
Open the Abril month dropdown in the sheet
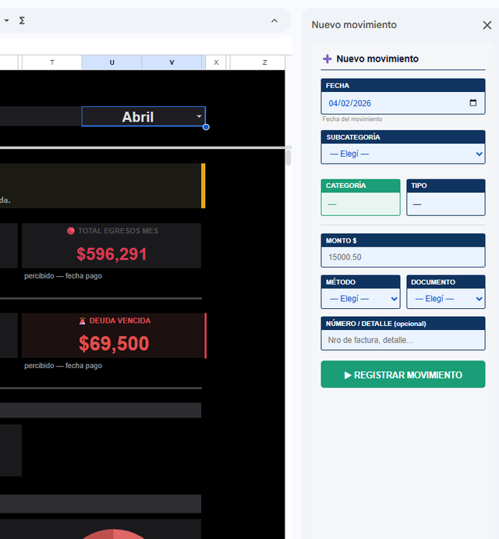(199, 116)
